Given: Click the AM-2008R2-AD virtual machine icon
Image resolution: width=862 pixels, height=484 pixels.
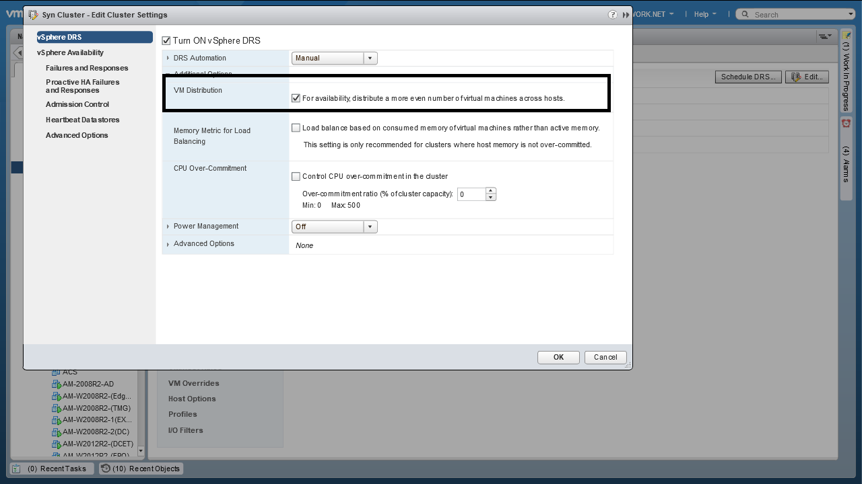Looking at the screenshot, I should point(57,385).
